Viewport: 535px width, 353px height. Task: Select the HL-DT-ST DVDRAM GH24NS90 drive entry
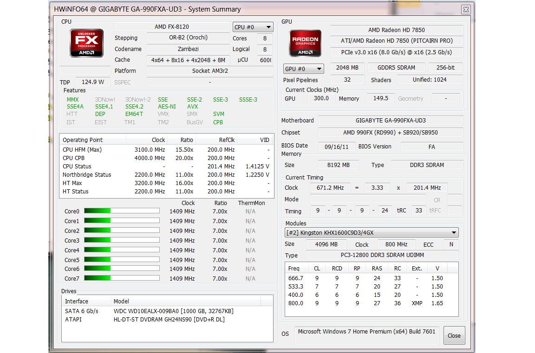point(167,320)
